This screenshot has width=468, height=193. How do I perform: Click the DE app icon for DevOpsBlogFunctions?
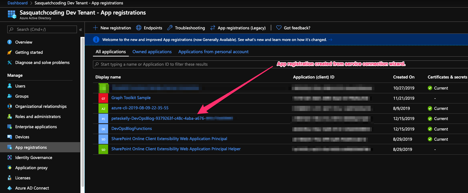(103, 129)
